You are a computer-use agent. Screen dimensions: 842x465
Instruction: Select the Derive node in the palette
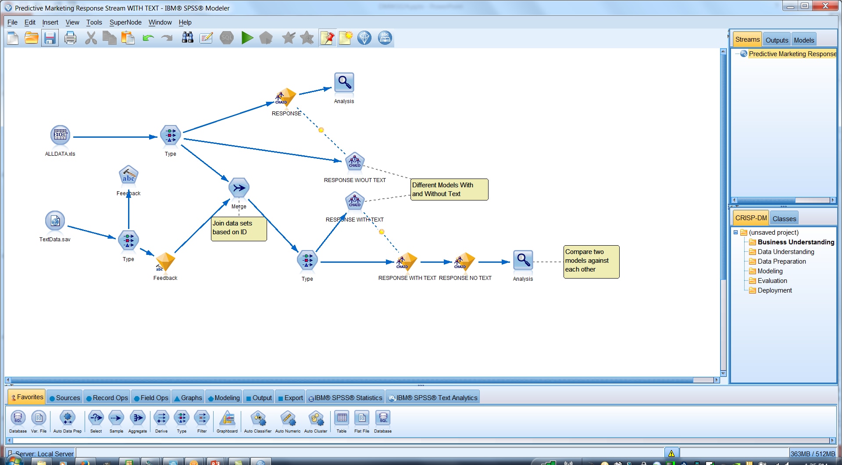pos(161,419)
